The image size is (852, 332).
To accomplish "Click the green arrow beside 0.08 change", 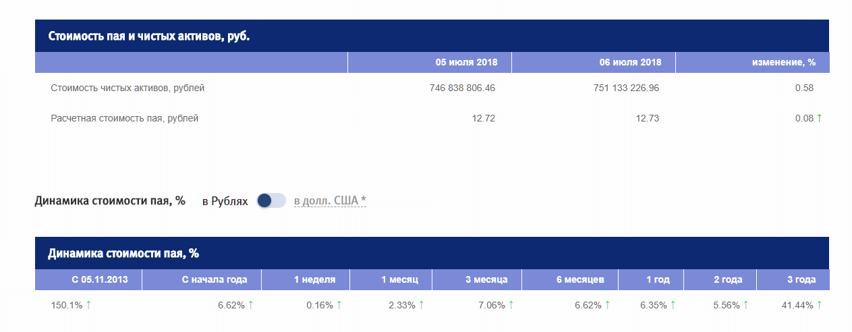I will [820, 118].
